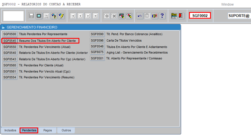The image size is (251, 135).
Task: Click the SGF0554 button
Action: pyautogui.click(x=10, y=77)
